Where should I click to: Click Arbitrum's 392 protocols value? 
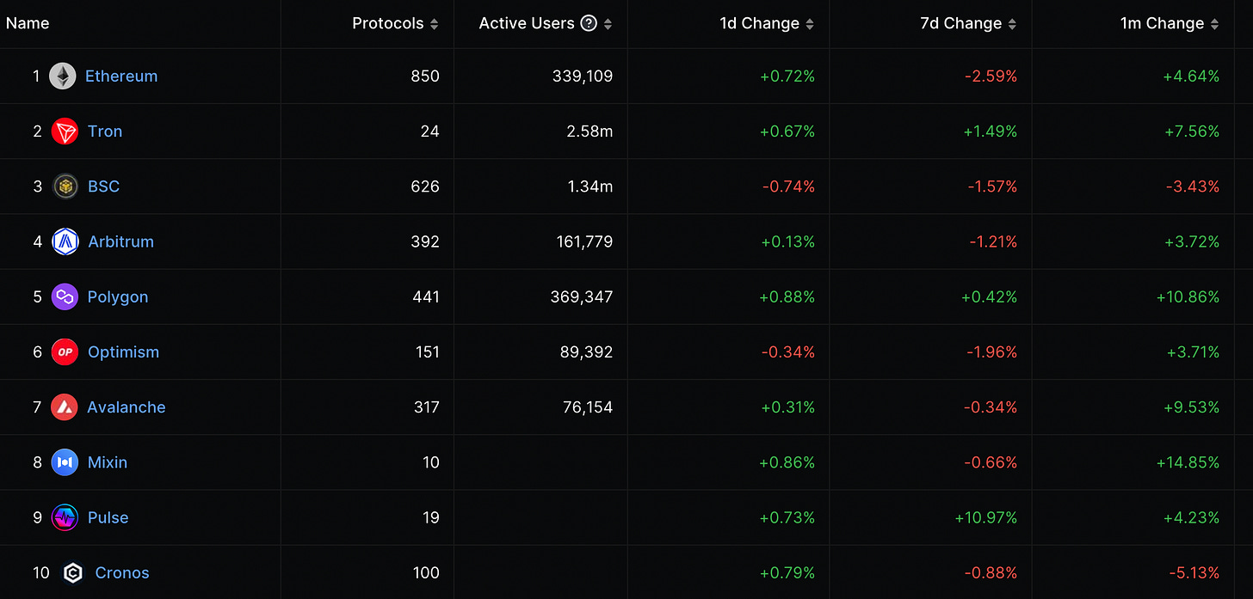coord(425,241)
